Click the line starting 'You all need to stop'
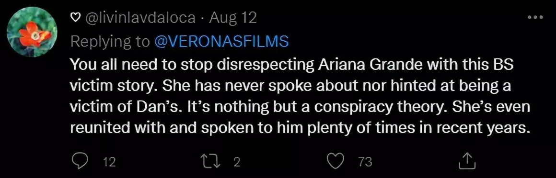The width and height of the screenshot is (556, 178). click(292, 66)
